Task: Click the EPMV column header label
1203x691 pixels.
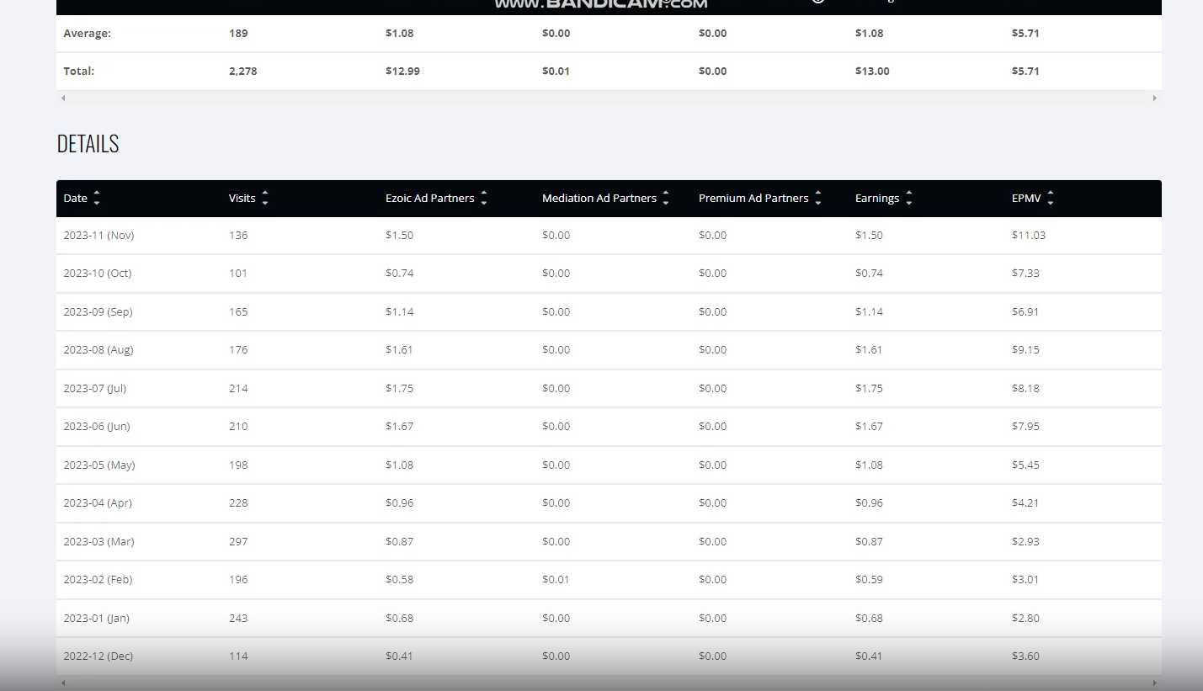Action: pos(1026,199)
